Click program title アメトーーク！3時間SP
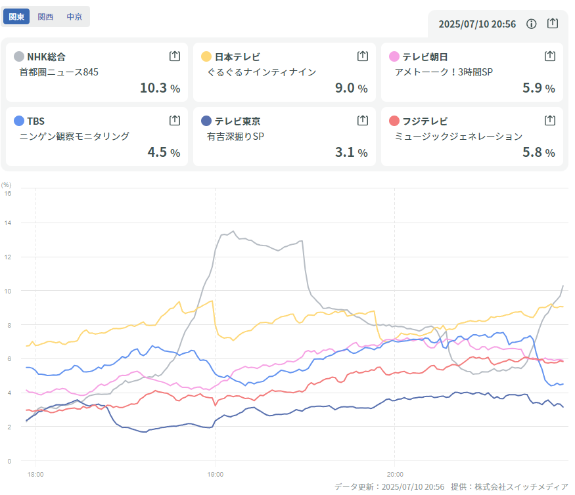This screenshot has height=495, width=575. point(444,72)
